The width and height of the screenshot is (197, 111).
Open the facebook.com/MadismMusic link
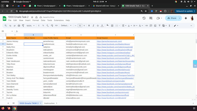point(114,44)
